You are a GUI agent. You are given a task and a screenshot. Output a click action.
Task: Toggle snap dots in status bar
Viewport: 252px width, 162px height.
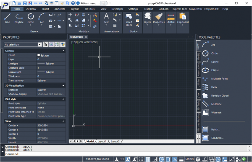[141, 159]
